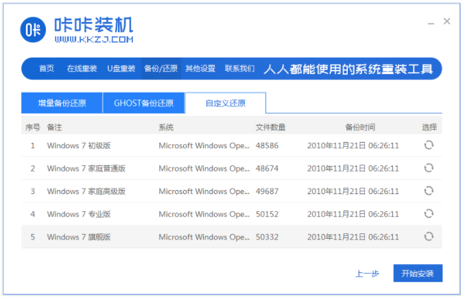This screenshot has height=297, width=463.
Task: Open the 在线重装 menu item
Action: point(82,69)
